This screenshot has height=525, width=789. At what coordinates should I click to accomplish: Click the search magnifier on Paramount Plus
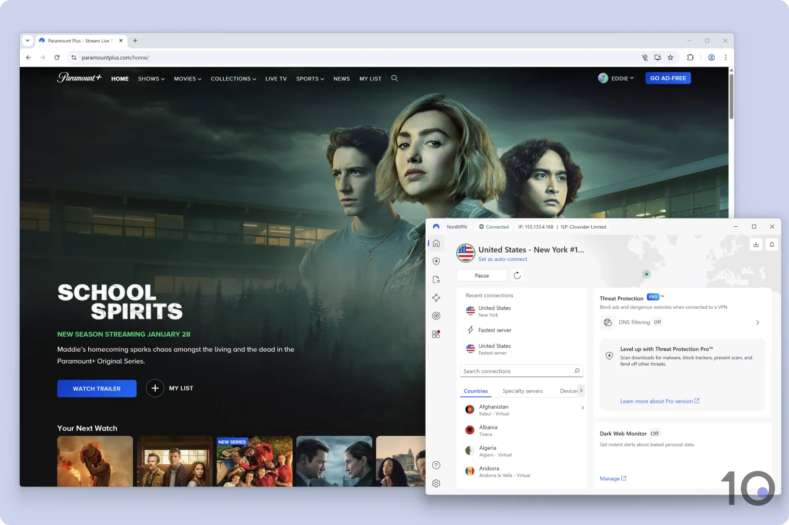[x=394, y=78]
